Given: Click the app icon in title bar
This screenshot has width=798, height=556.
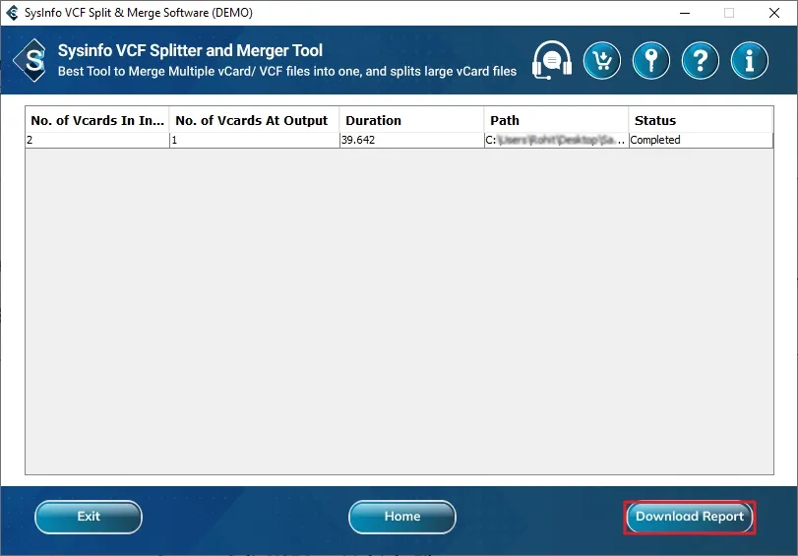Looking at the screenshot, I should pyautogui.click(x=12, y=13).
